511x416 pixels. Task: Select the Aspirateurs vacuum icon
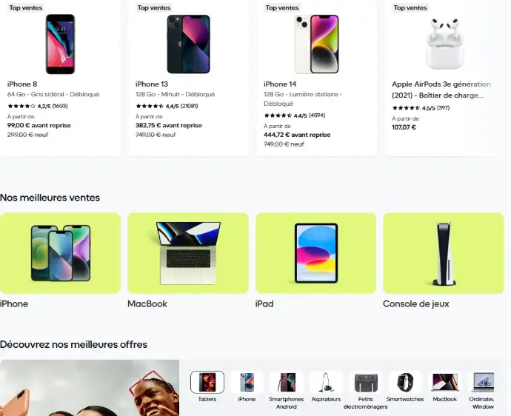(x=326, y=382)
